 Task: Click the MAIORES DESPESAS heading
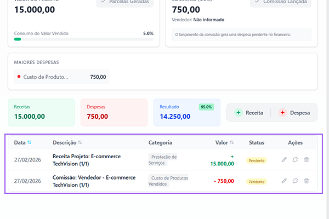[37, 62]
